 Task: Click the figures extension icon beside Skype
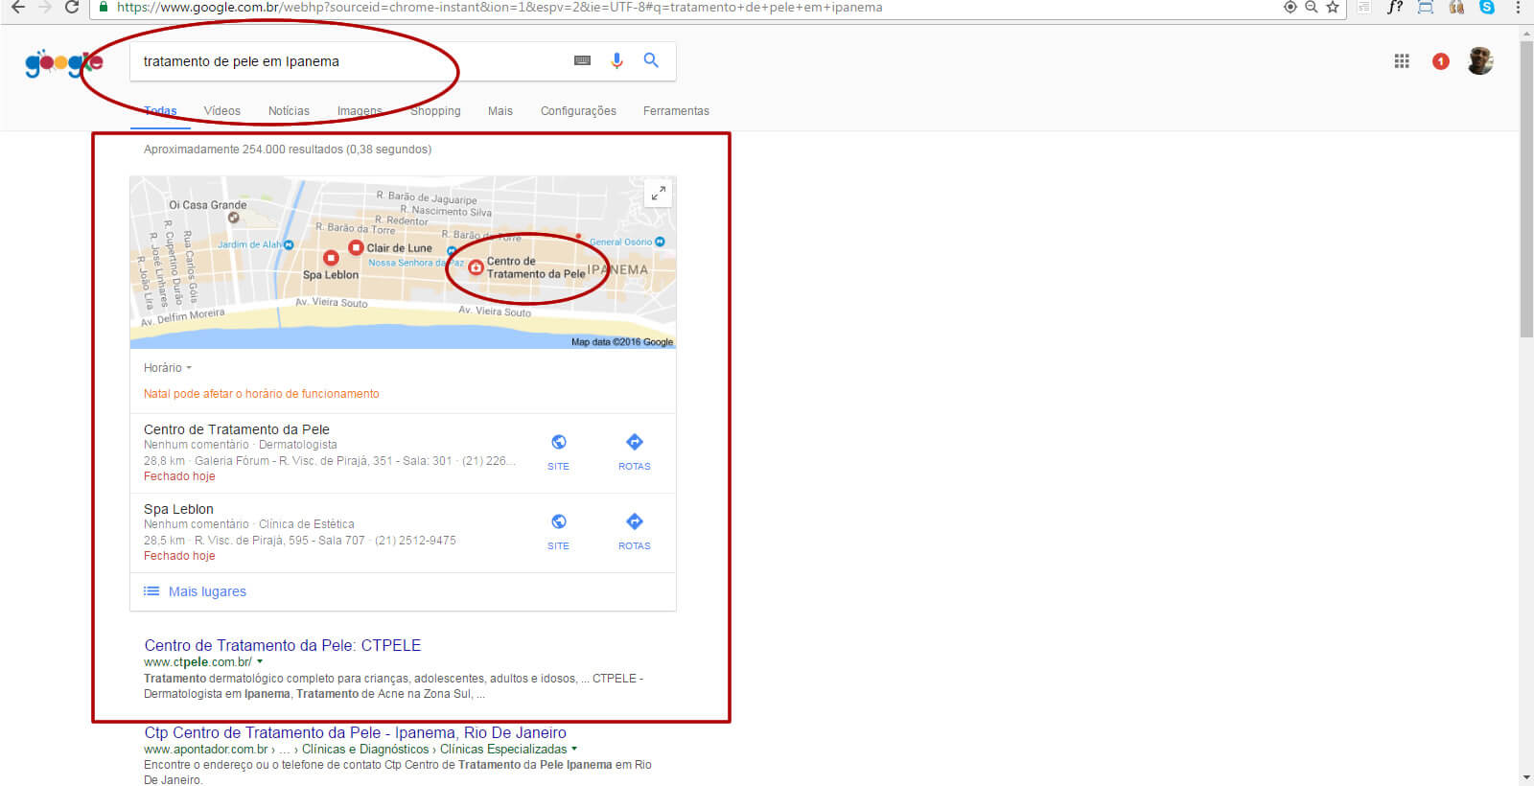[x=1456, y=7]
